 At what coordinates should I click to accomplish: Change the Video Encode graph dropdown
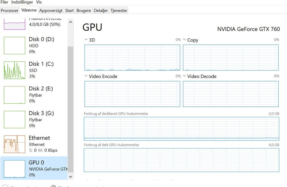coord(86,76)
